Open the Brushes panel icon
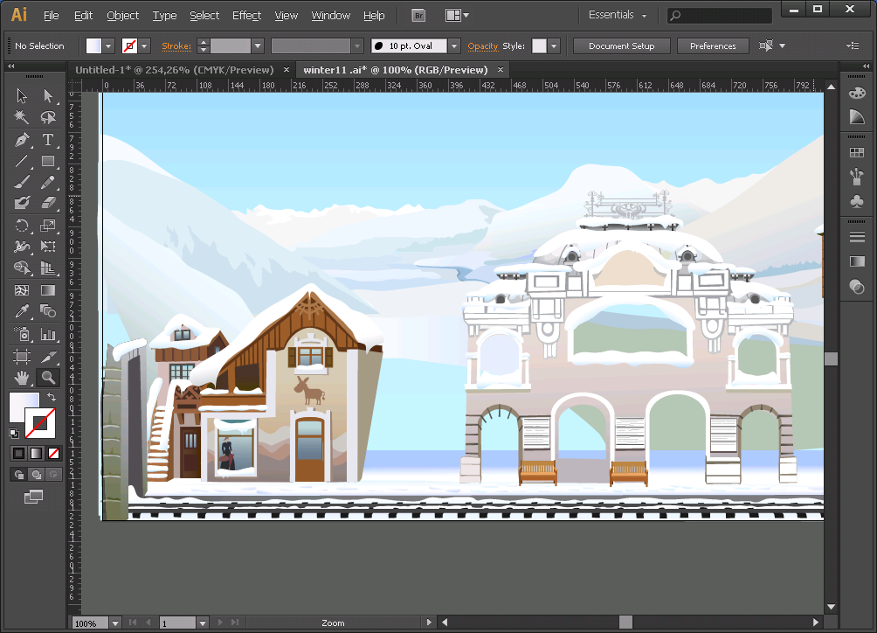Screen dimensions: 877x633 [857, 177]
